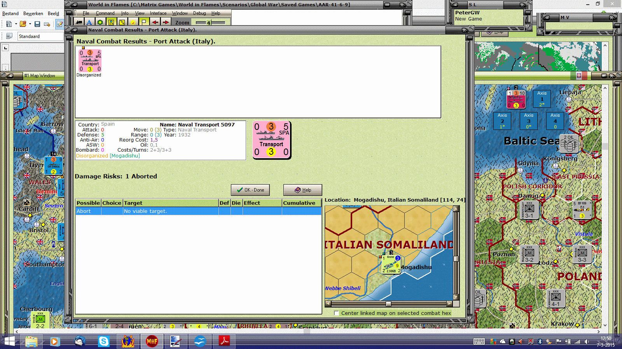
Task: Click the large Naval Transport SPA counter
Action: 271,140
